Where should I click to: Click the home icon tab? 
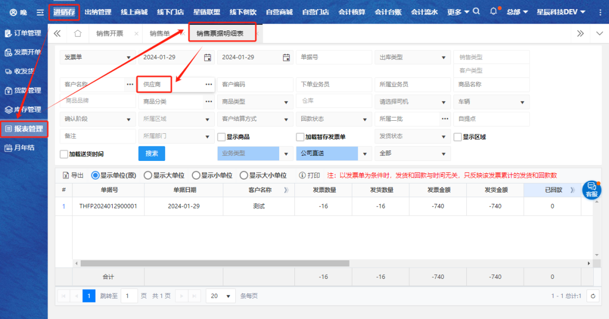tap(78, 33)
